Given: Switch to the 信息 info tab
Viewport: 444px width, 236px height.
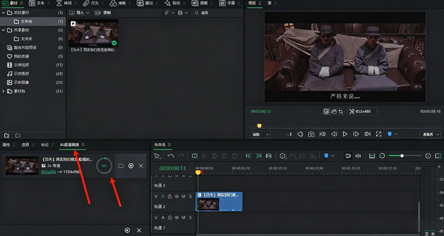Looking at the screenshot, I should (x=26, y=144).
